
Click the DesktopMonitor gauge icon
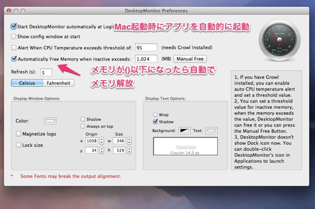[279, 40]
